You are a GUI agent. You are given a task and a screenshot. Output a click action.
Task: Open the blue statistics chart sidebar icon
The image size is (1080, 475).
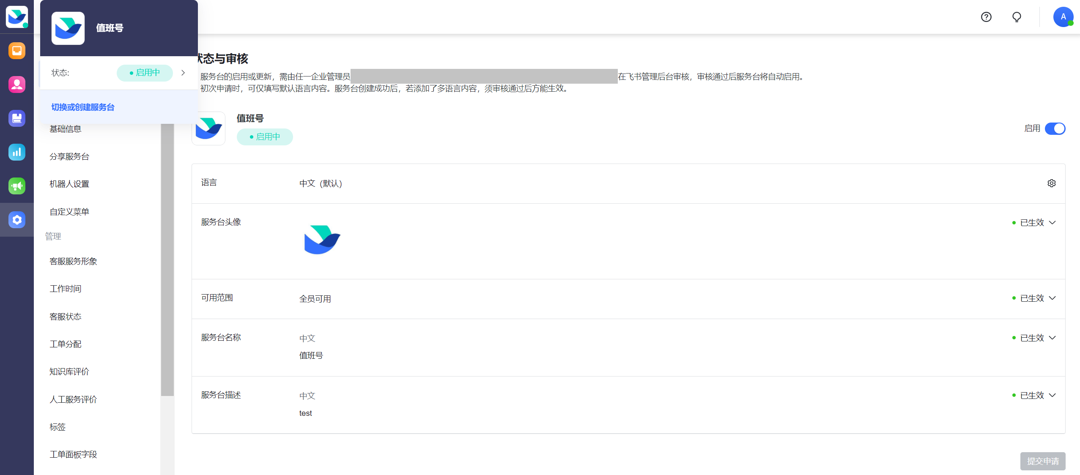(x=17, y=152)
